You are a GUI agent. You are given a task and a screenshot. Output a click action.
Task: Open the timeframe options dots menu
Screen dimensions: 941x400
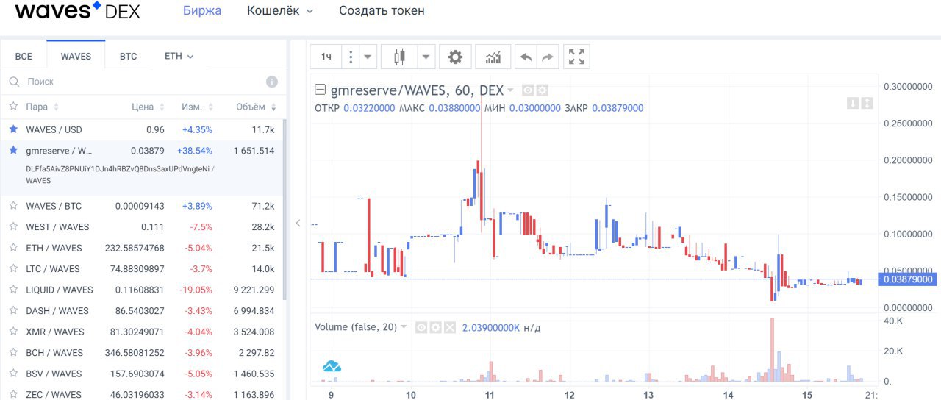[351, 57]
